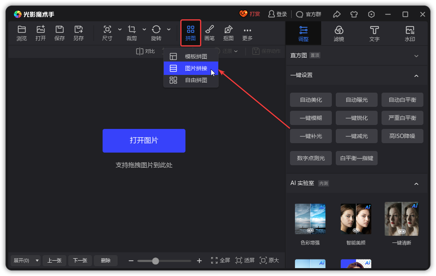
Task: Apply 自动美化 auto beautify
Action: click(311, 100)
